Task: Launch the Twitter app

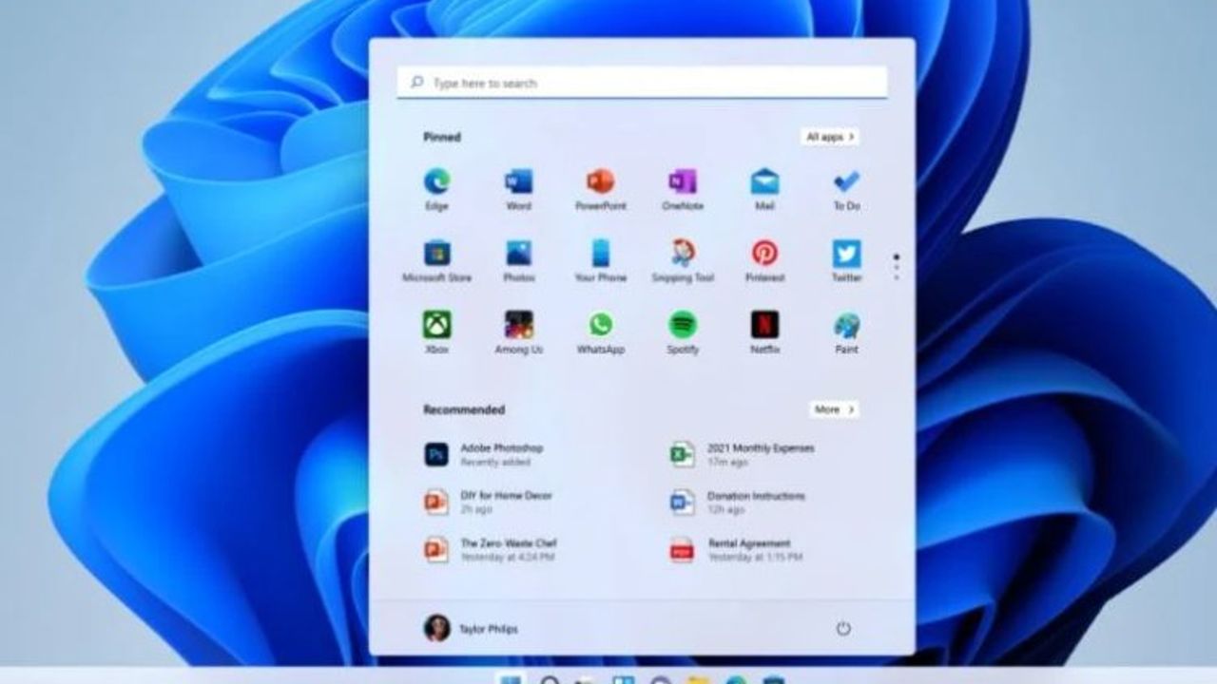Action: [x=846, y=260]
